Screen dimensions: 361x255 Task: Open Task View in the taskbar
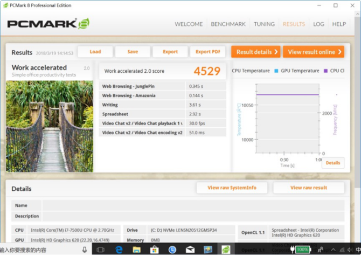100,250
